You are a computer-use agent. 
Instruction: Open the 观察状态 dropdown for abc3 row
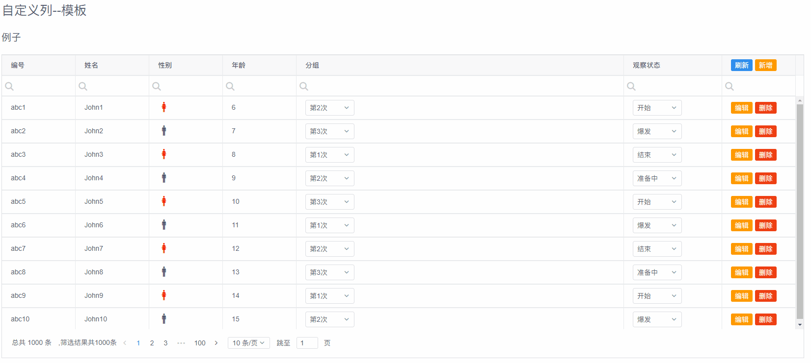657,155
